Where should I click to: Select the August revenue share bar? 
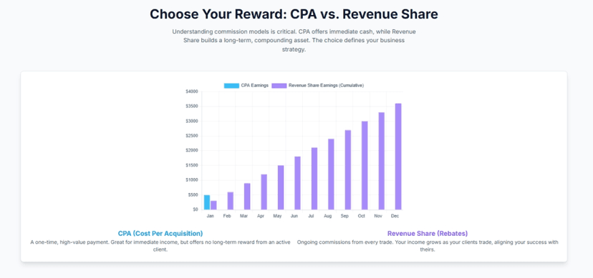click(331, 174)
